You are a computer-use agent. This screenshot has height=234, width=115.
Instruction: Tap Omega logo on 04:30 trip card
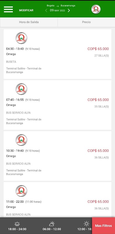pos(21,38)
